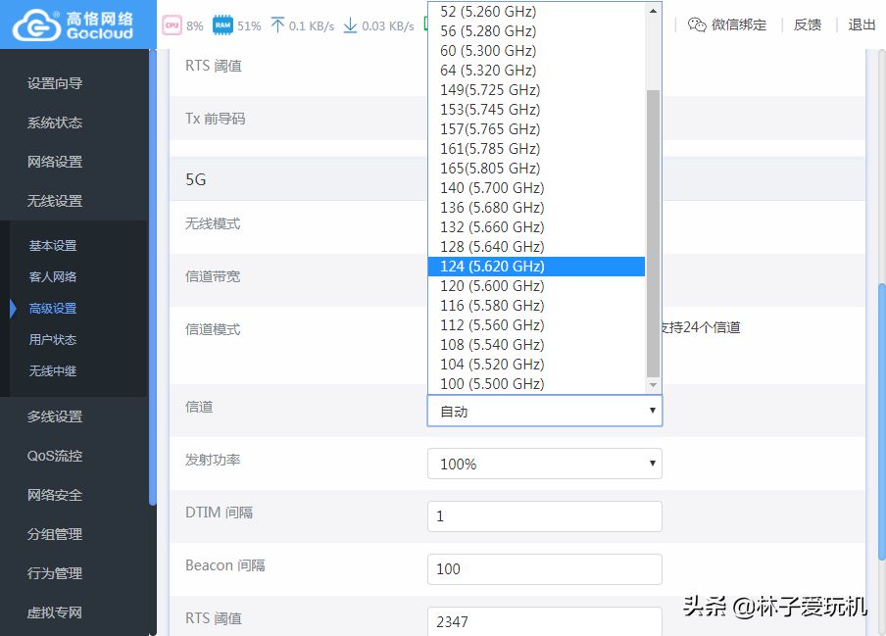Open 网络安全 in the sidebar

coord(55,495)
